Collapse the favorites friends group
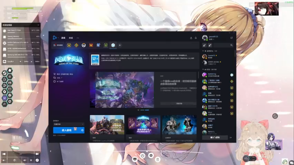 coord(203,51)
